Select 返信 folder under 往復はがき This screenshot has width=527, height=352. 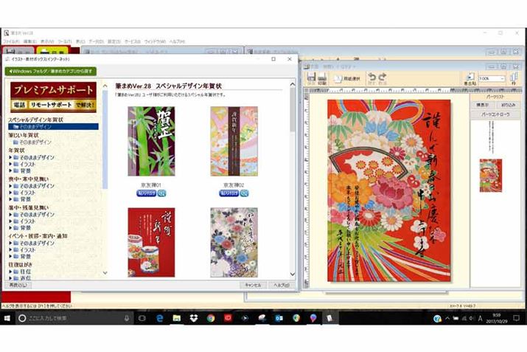pyautogui.click(x=22, y=278)
